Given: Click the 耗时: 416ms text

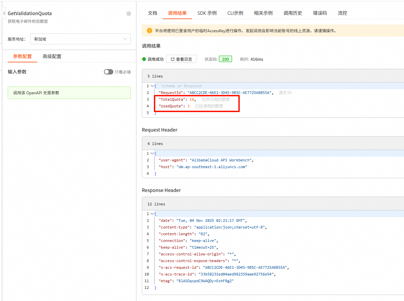Looking at the screenshot, I should click(251, 59).
